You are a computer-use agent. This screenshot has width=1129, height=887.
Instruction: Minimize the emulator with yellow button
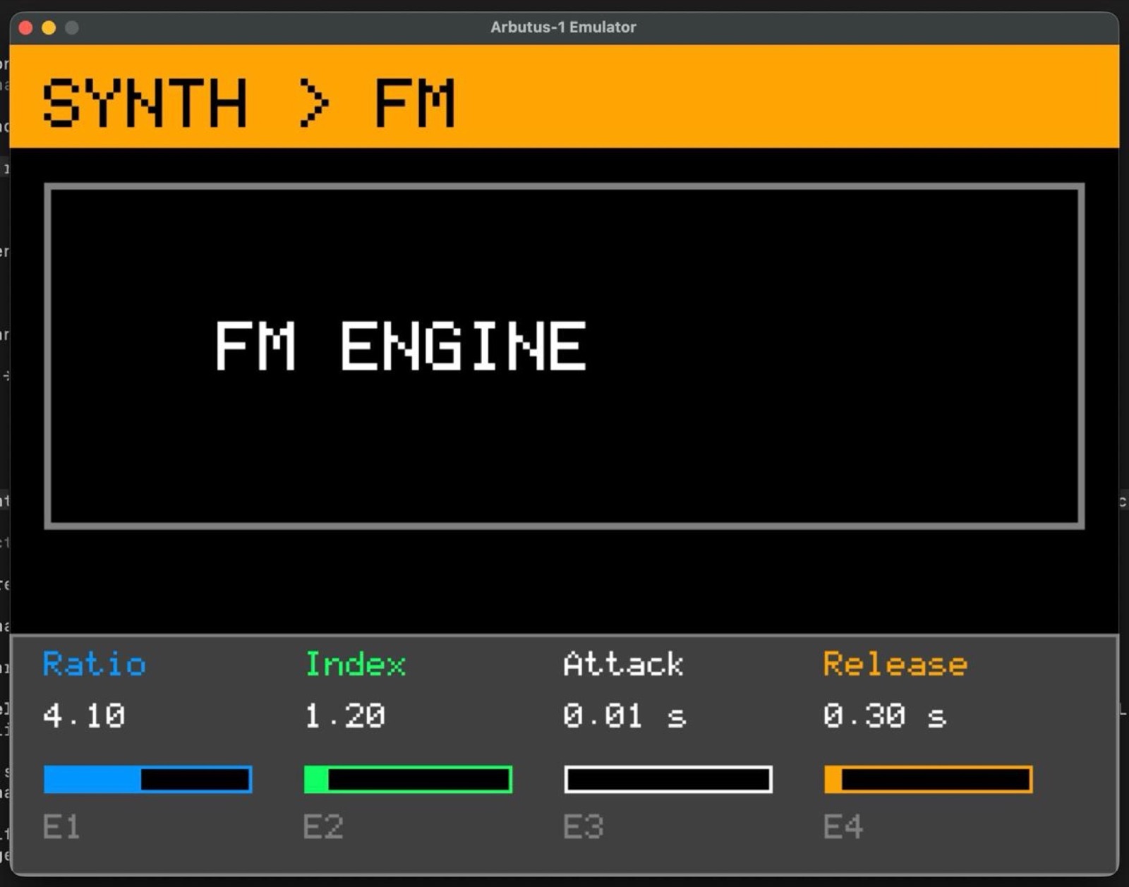(49, 28)
